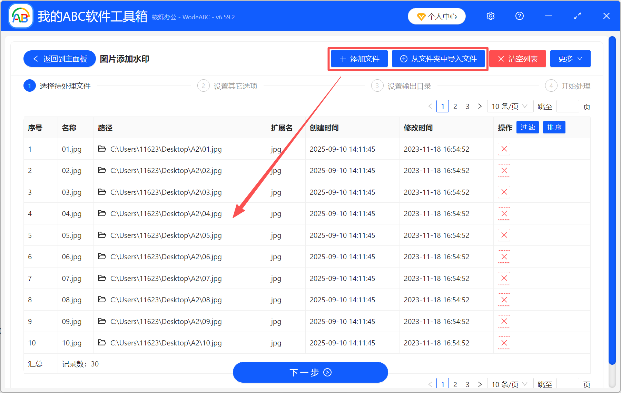Viewport: 621px width, 393px height.
Task: Delete row 02.jpg with its red X
Action: [x=504, y=170]
